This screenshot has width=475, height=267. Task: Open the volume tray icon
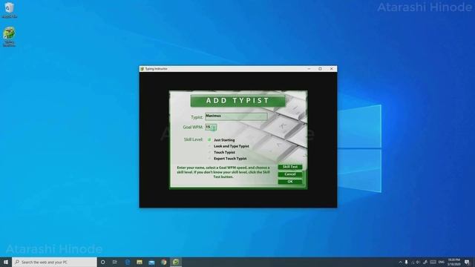[x=419, y=262]
